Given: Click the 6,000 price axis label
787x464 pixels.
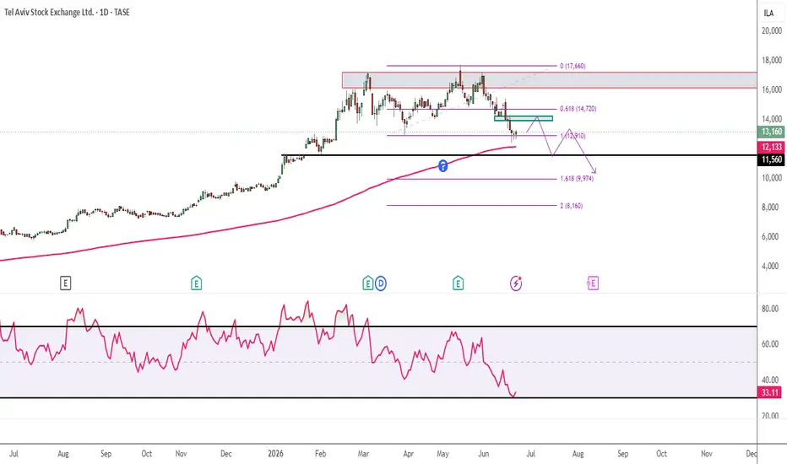Looking at the screenshot, I should 772,237.
